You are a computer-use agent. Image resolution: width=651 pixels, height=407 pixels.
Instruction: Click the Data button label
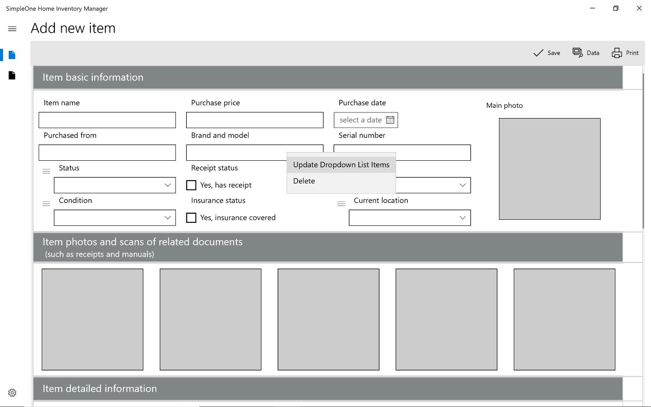coord(593,53)
